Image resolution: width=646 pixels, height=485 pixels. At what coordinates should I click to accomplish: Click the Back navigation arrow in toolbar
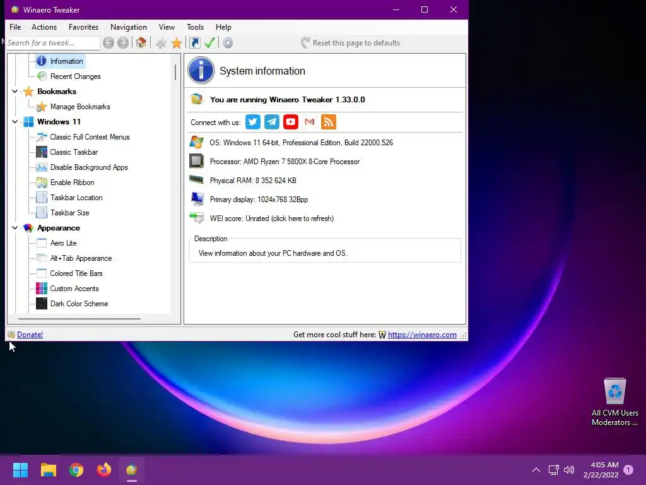109,43
